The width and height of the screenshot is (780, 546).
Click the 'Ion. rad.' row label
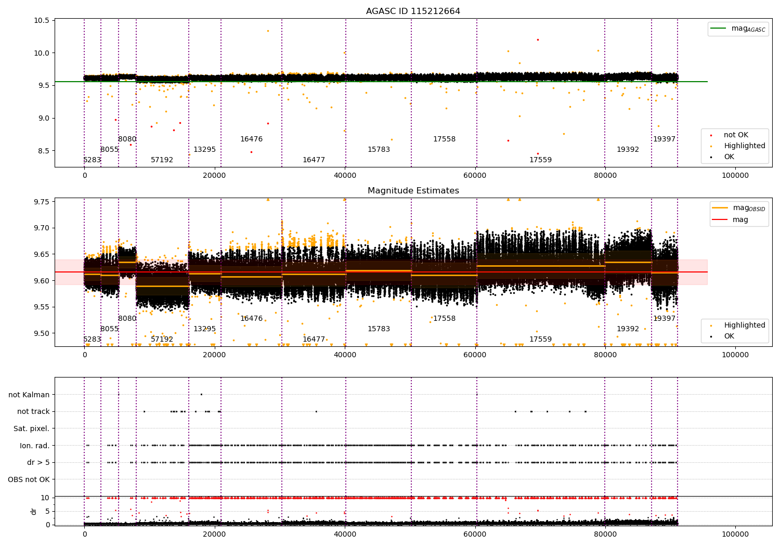(x=35, y=446)
